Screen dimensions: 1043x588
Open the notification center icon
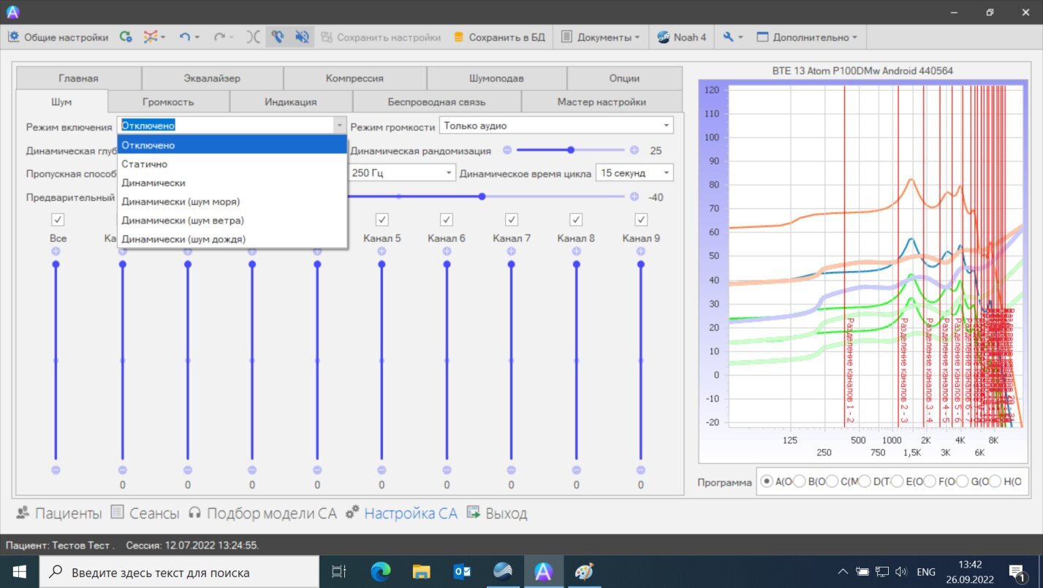point(1017,572)
